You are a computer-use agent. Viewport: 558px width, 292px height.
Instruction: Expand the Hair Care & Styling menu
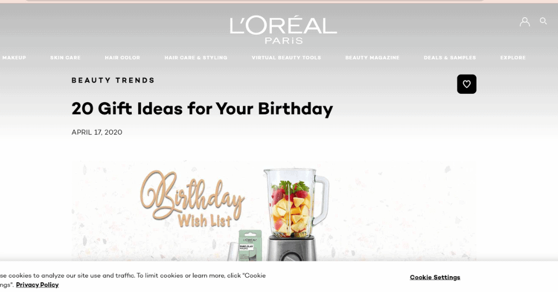196,58
